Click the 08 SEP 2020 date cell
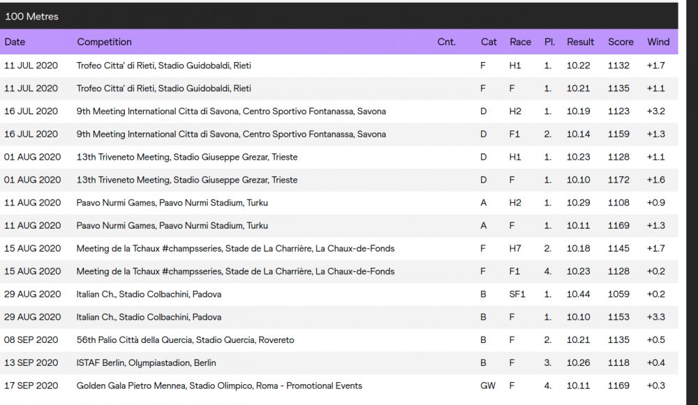The width and height of the screenshot is (698, 405). pyautogui.click(x=31, y=340)
